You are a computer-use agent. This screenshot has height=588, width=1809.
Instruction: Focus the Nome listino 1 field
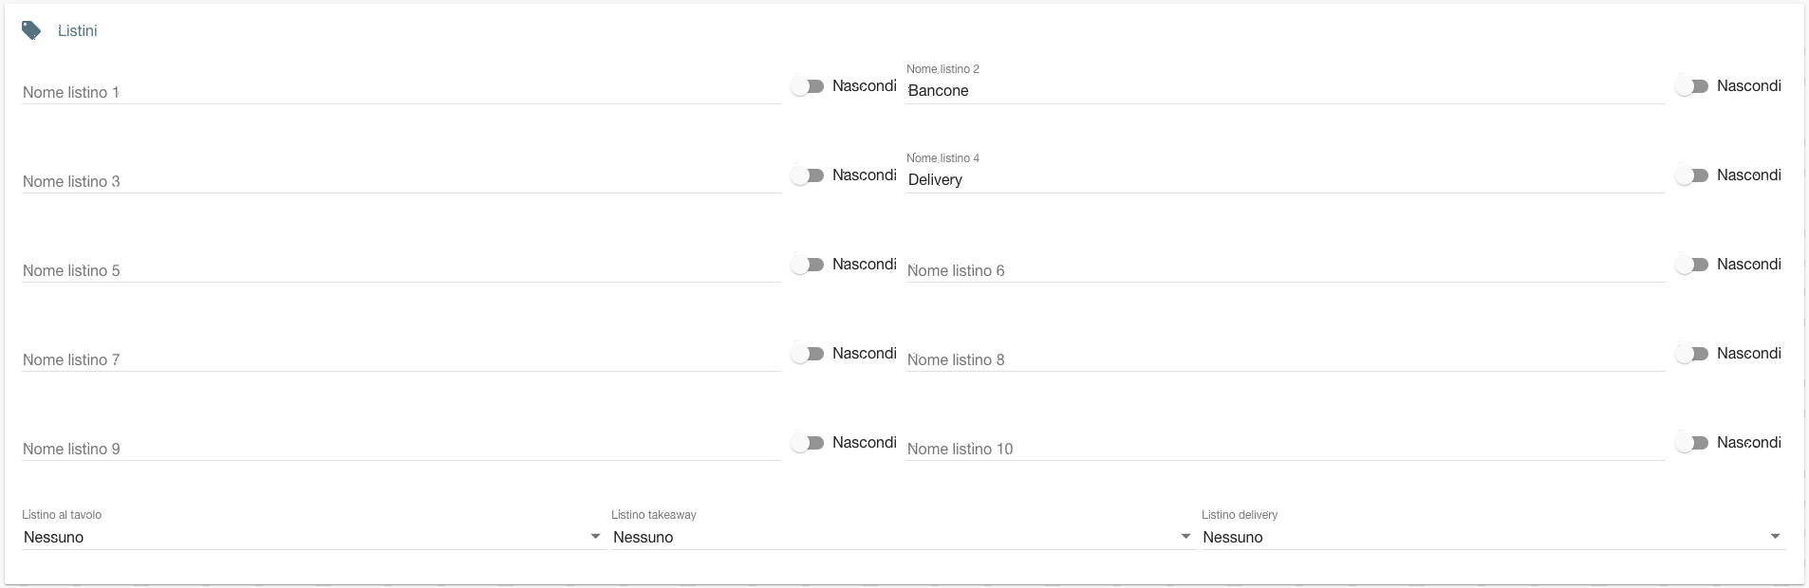tap(401, 92)
